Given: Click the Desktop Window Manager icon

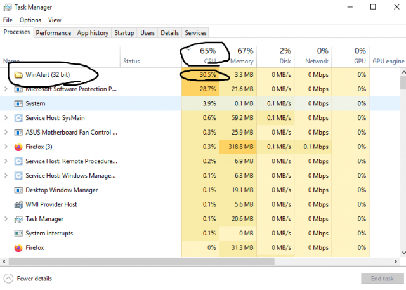Looking at the screenshot, I should point(18,190).
